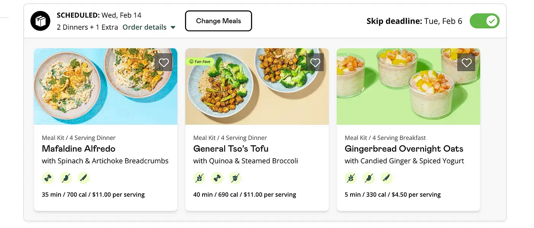Click the knife icon under Gingerbread Overnight Oats
The image size is (534, 228).
(386, 178)
